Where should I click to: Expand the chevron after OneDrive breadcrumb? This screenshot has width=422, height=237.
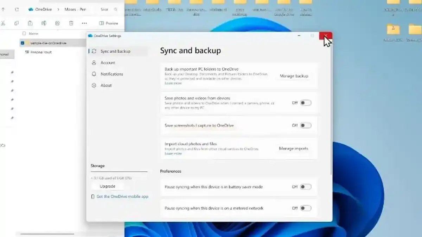(x=58, y=9)
